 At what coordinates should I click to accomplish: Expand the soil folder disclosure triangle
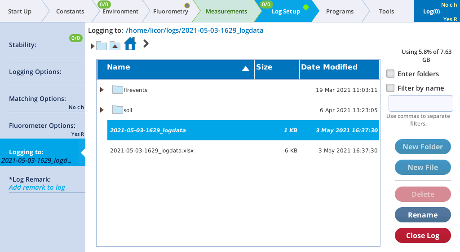pos(102,110)
